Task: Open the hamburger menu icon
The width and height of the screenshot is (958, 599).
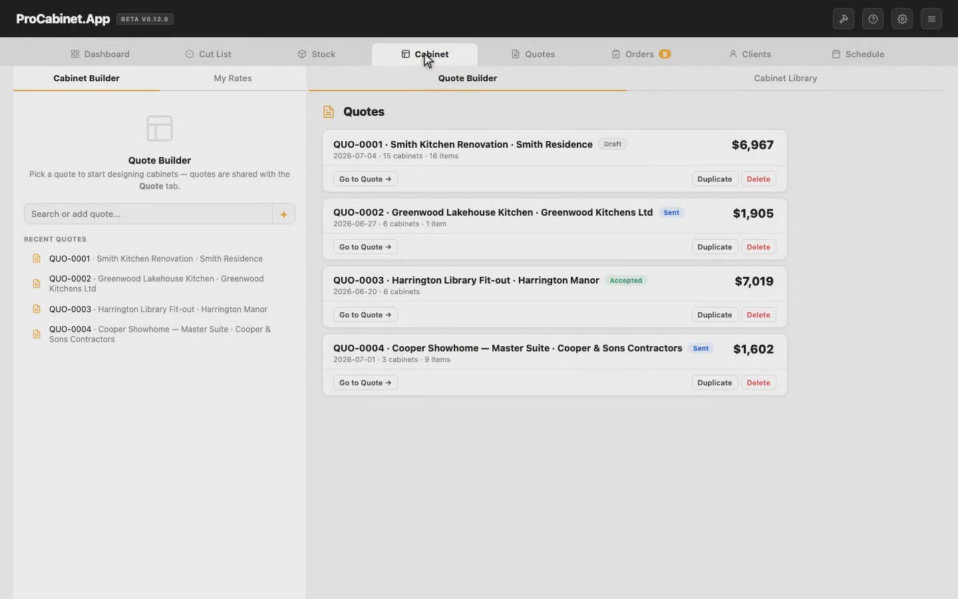Action: click(931, 19)
